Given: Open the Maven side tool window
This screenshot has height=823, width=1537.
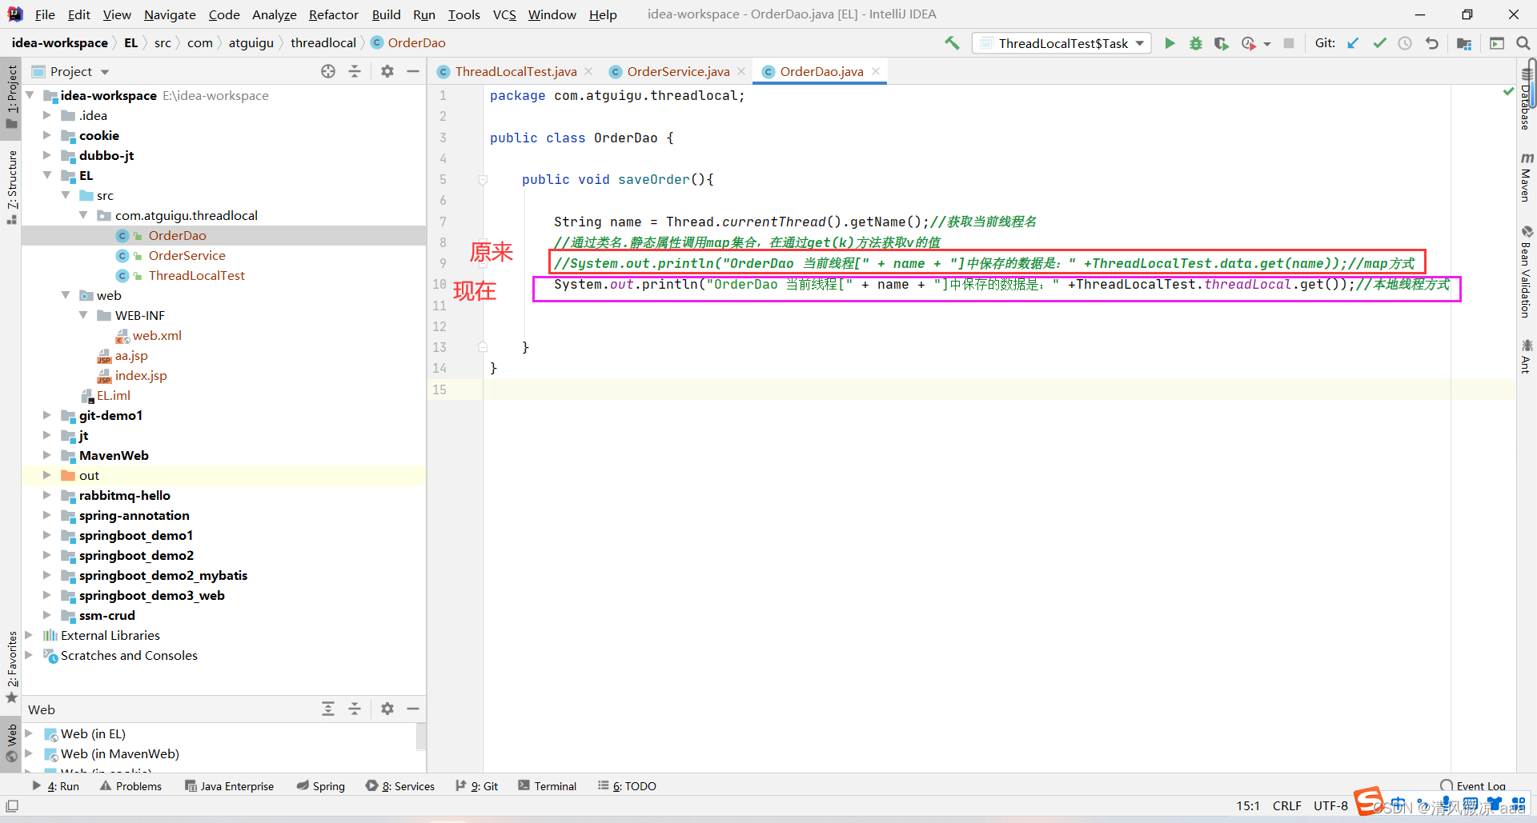Looking at the screenshot, I should pyautogui.click(x=1527, y=177).
